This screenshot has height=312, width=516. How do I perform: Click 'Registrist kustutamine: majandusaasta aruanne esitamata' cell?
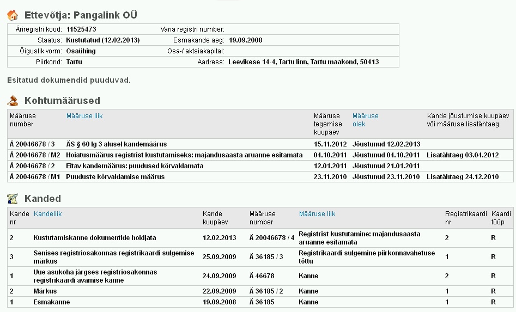click(360, 238)
